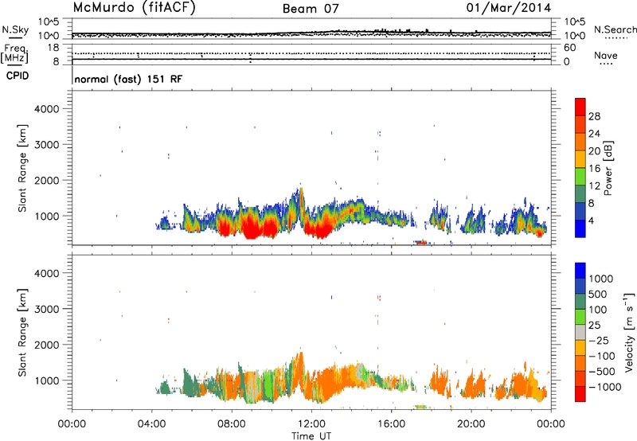Click the 2000 tick in power panel
Screen dimensions: 637x441
pos(47,180)
